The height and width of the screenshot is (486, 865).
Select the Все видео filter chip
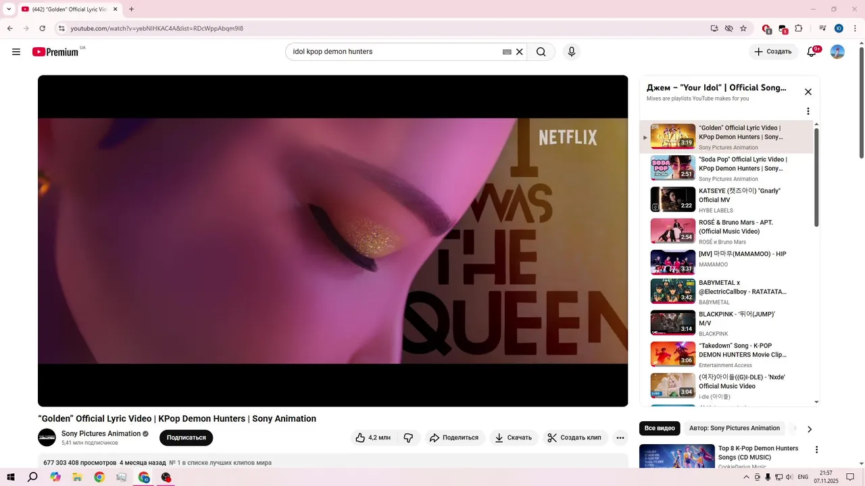[x=660, y=428]
